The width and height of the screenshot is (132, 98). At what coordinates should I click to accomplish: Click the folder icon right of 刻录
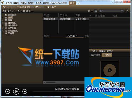coord(29,7)
